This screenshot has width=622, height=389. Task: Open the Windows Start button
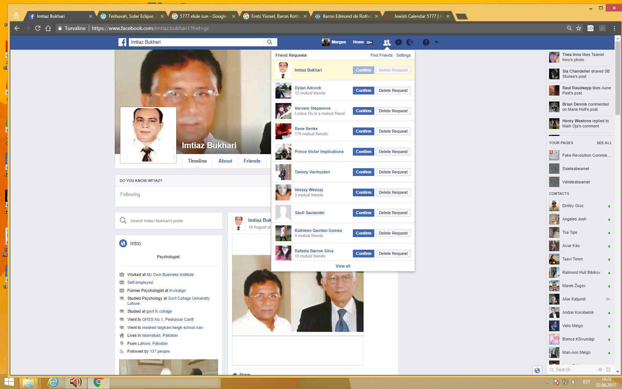coord(9,382)
